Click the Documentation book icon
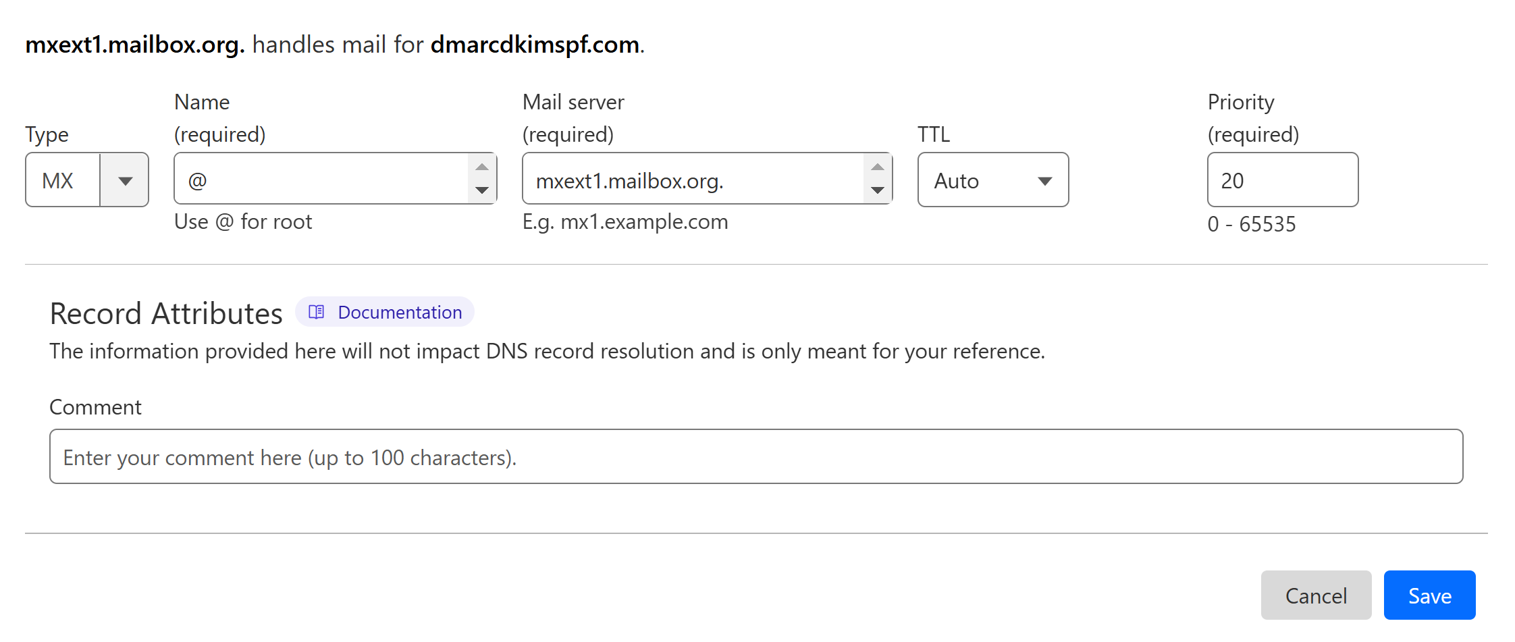This screenshot has height=642, width=1515. (317, 312)
